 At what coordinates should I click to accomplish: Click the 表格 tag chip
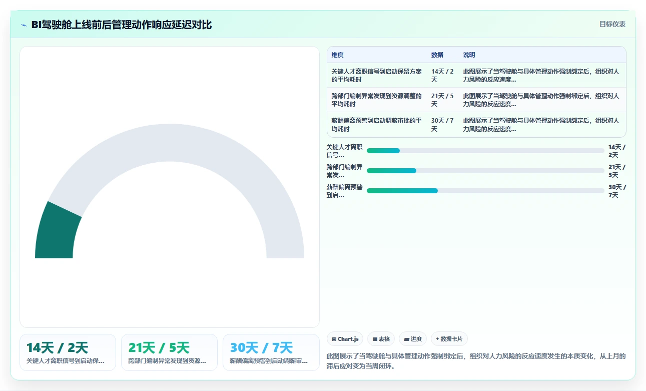tap(381, 339)
